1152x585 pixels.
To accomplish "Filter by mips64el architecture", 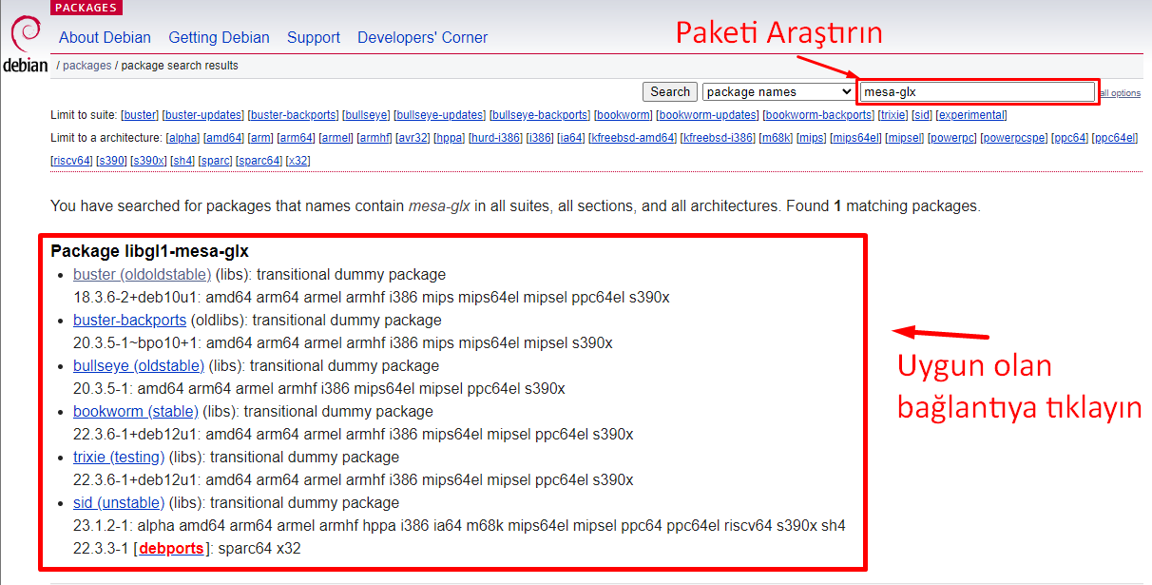I will (856, 138).
